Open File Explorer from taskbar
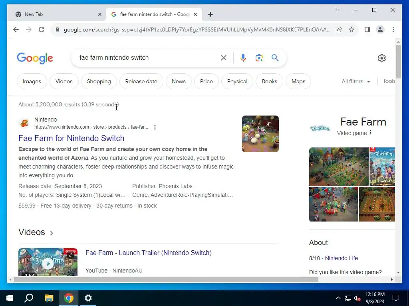The width and height of the screenshot is (409, 306). [x=49, y=298]
